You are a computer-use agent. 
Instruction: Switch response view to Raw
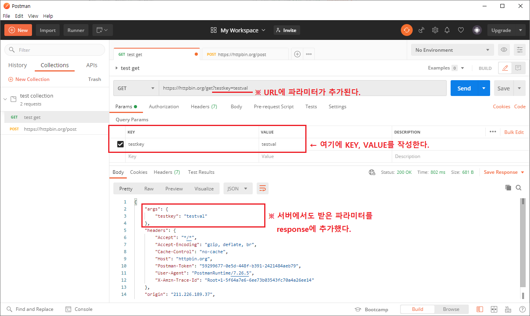click(149, 188)
